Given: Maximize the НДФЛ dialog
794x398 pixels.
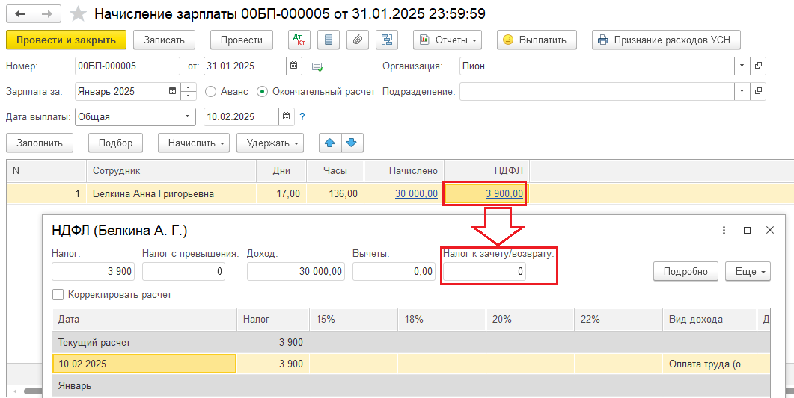Looking at the screenshot, I should pyautogui.click(x=747, y=230).
